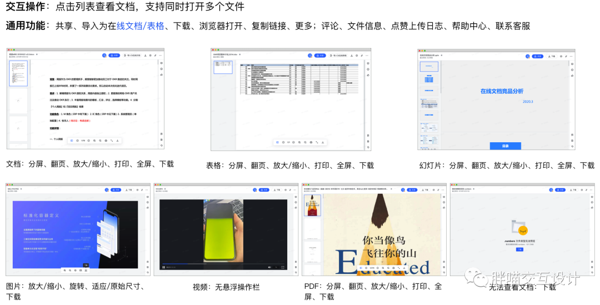Go to previous page in docx document toolbar
Screen dimensions: 600x305
click(78, 141)
